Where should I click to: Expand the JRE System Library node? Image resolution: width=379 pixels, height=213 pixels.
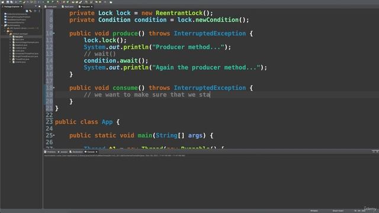[5, 28]
